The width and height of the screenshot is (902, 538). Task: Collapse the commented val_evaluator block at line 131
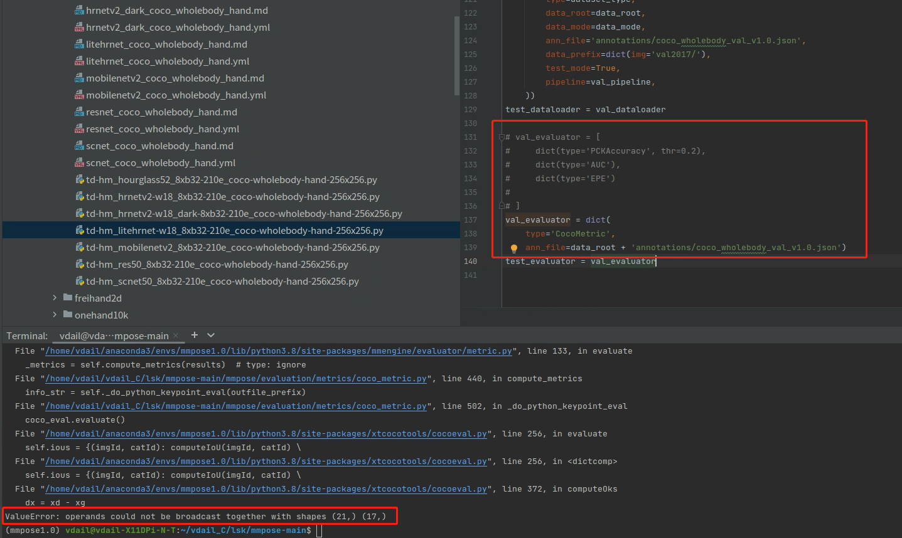tap(500, 137)
